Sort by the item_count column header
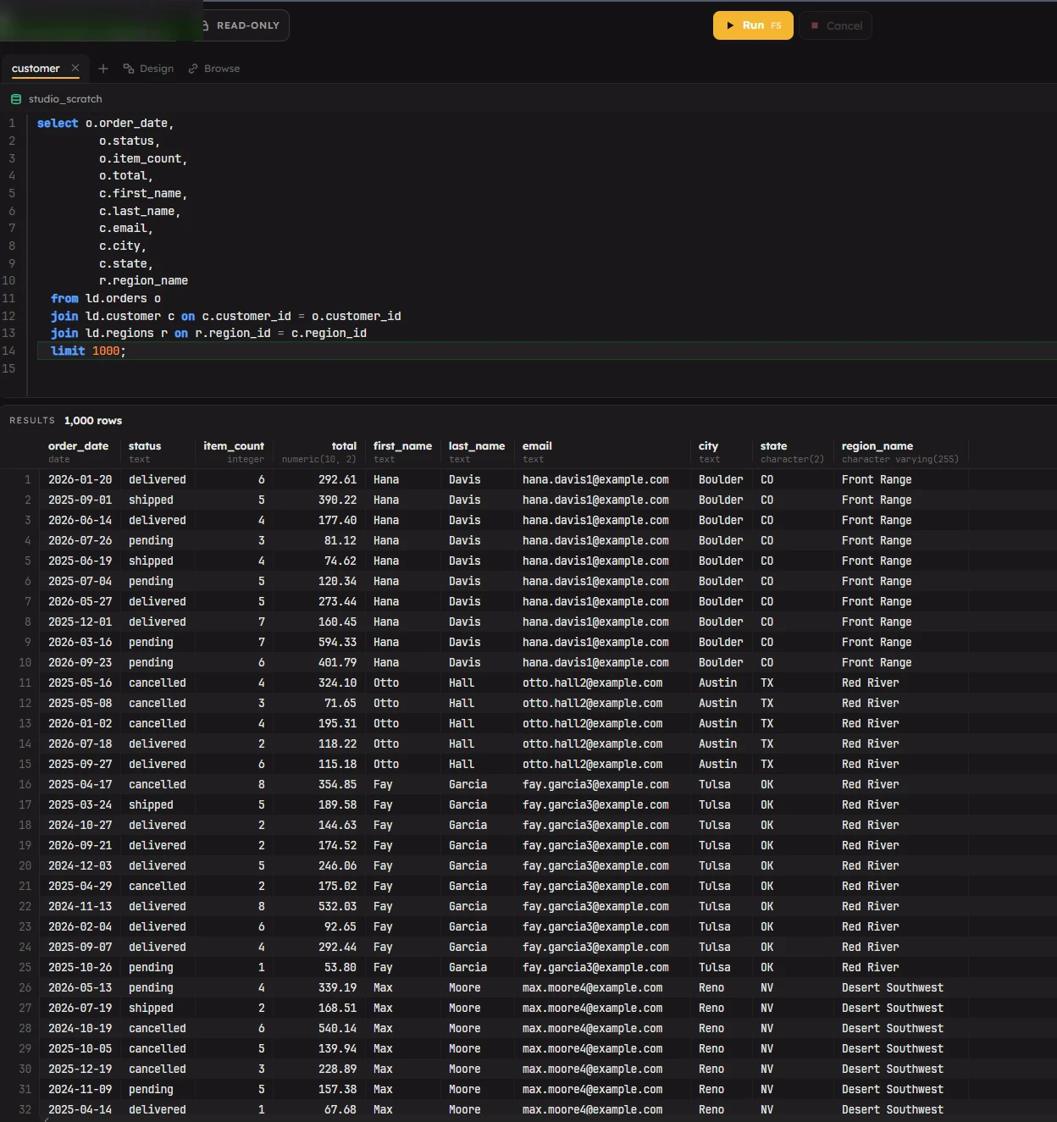Image resolution: width=1057 pixels, height=1122 pixels. 234,446
